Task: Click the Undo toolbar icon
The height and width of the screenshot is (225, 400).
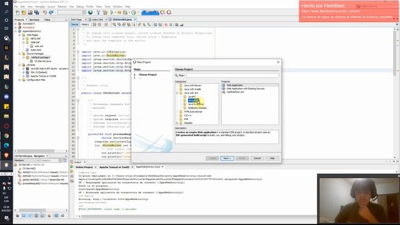Action: coord(44,12)
